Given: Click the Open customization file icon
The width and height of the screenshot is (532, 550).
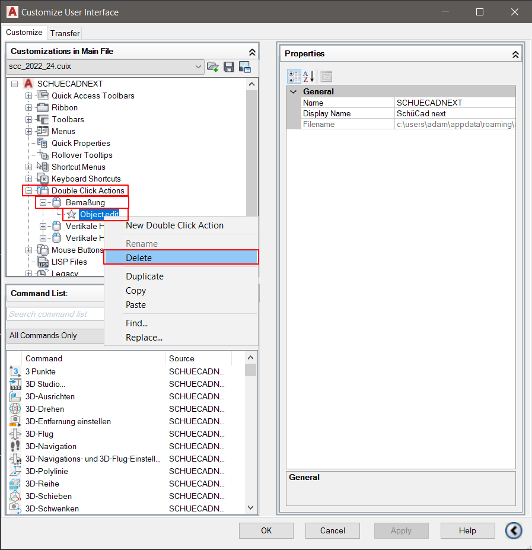Looking at the screenshot, I should click(213, 67).
